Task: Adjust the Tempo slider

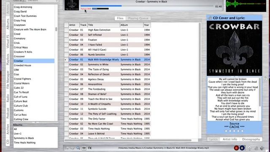Action: [100, 8]
